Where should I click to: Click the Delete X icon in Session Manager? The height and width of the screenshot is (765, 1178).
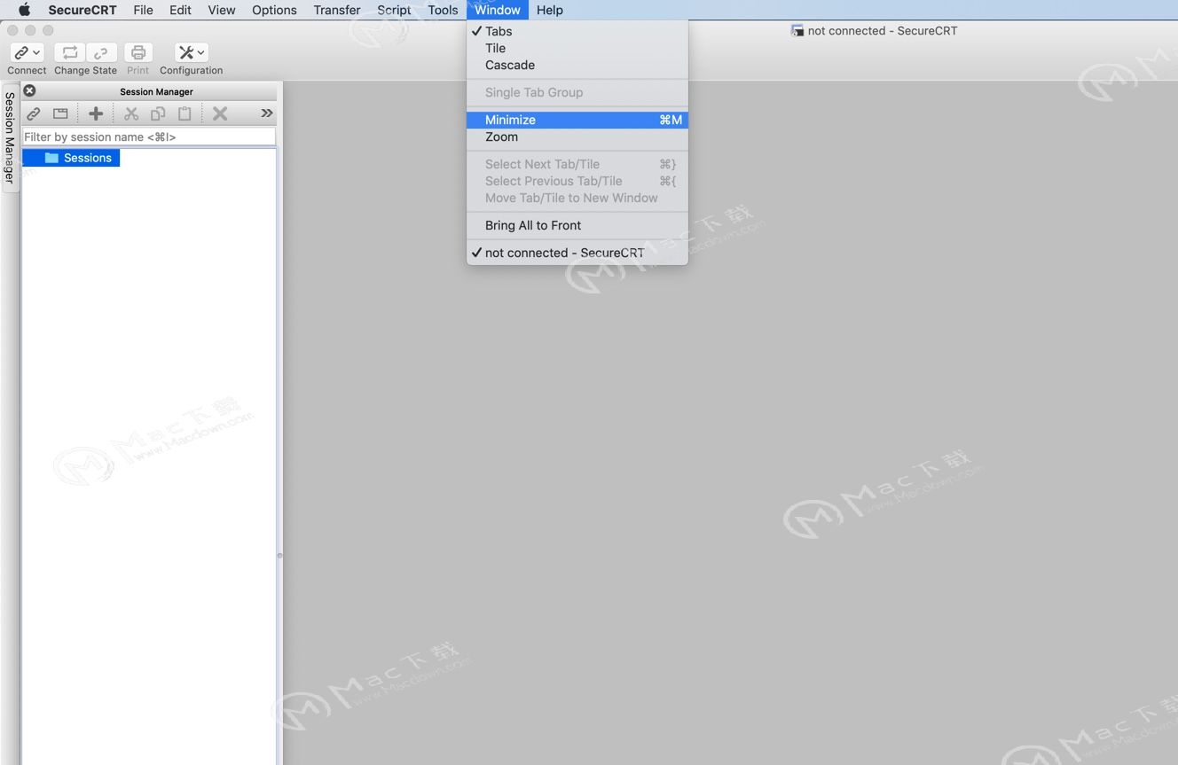(x=220, y=113)
